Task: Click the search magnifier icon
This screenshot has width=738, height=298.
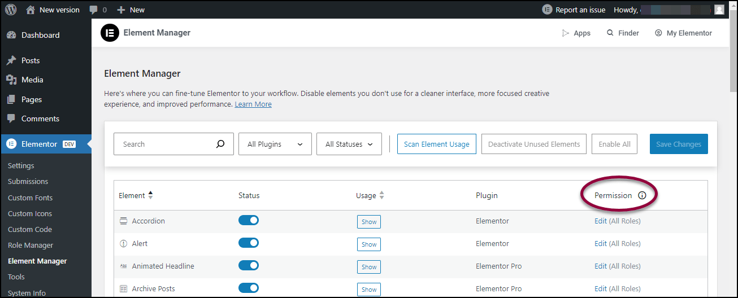Action: 220,144
